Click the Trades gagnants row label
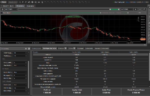This screenshot has height=96, width=150. click(x=48, y=74)
